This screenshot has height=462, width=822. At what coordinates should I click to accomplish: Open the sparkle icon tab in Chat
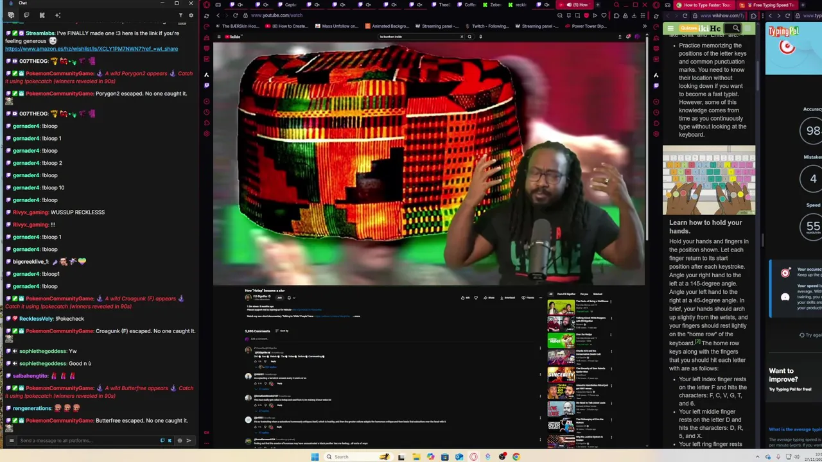click(58, 15)
